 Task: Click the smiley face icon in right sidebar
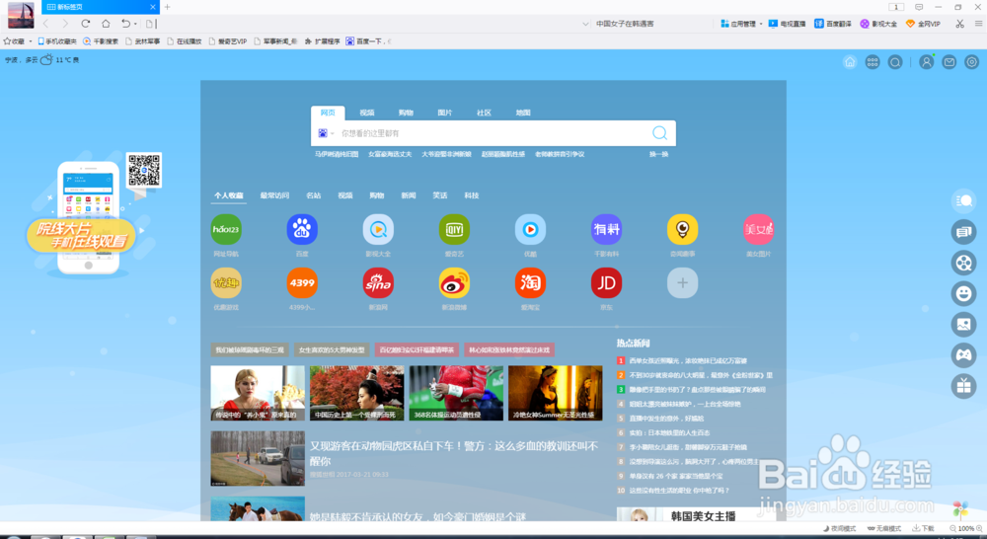963,293
